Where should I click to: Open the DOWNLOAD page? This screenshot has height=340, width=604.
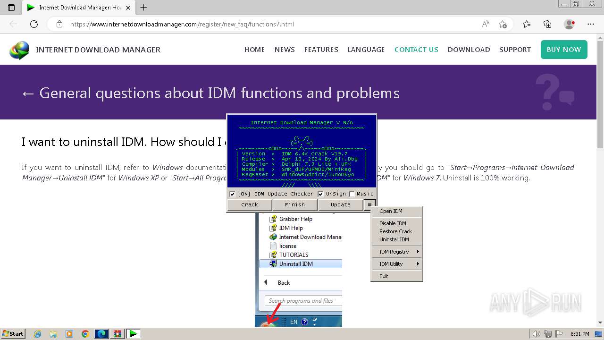(469, 50)
